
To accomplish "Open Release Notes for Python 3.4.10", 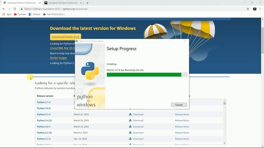I will (x=182, y=120).
